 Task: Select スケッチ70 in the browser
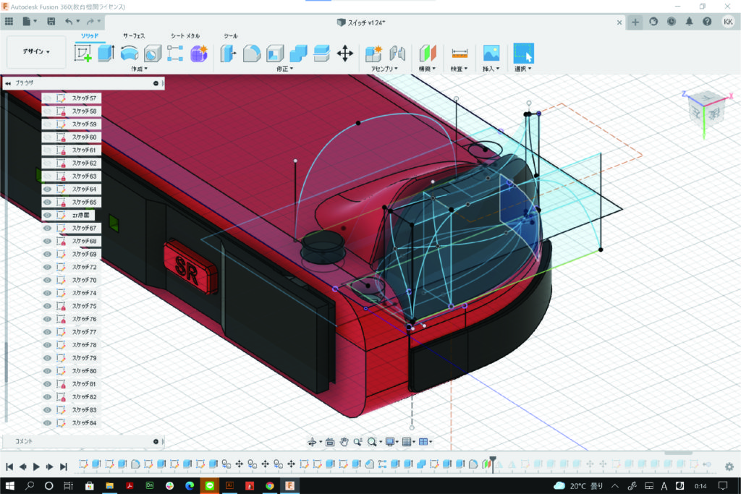pyautogui.click(x=84, y=280)
